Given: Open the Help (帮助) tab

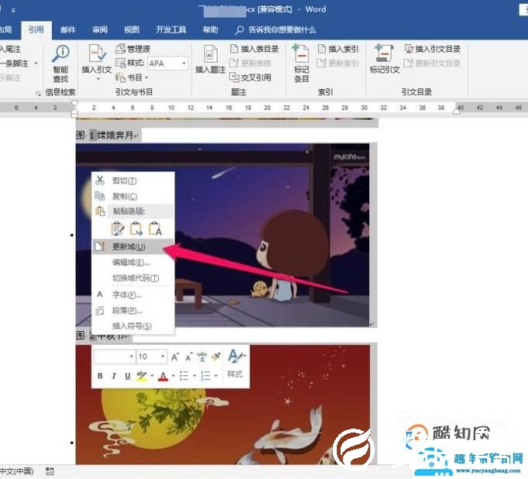Looking at the screenshot, I should 211,29.
